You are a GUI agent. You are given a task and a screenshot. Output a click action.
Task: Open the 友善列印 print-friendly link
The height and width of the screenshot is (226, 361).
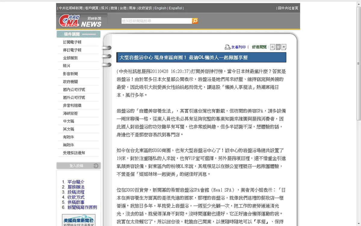238,47
